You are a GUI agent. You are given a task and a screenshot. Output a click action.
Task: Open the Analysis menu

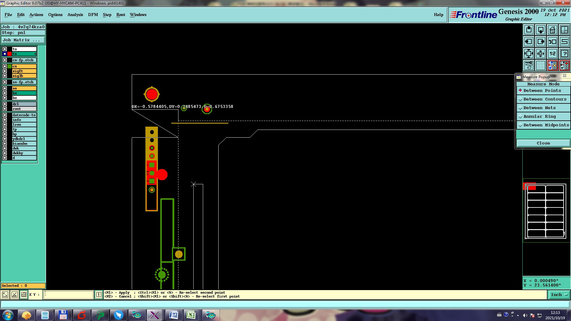tap(75, 15)
